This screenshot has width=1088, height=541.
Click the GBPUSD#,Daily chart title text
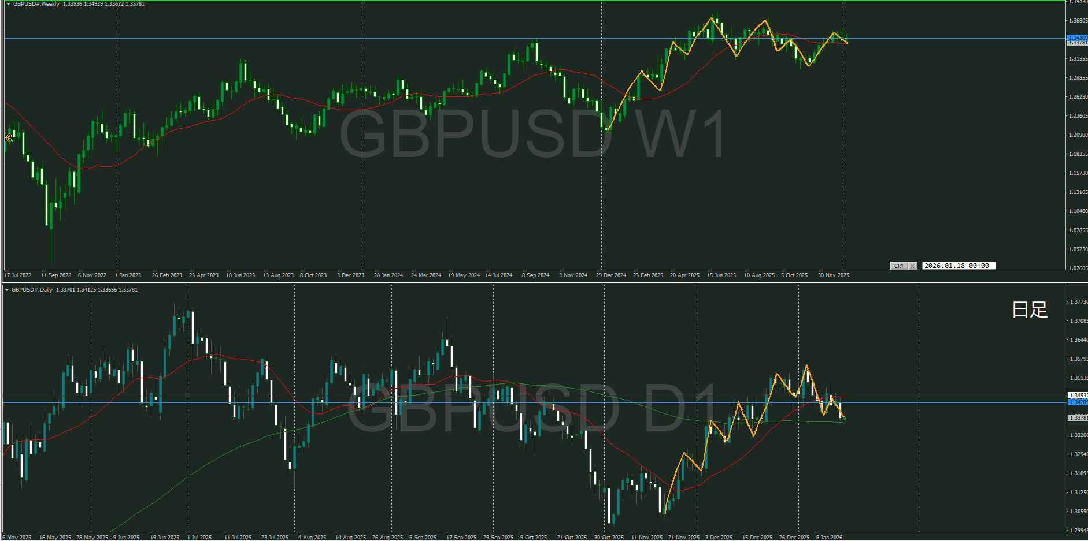(32, 290)
